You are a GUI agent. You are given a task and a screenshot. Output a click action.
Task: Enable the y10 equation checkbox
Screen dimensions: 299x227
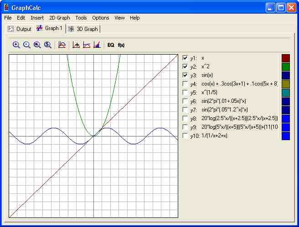(x=185, y=136)
